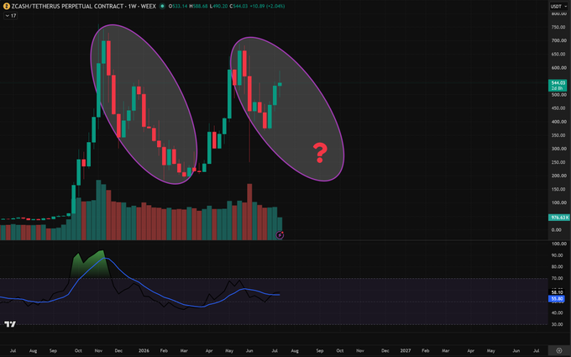The width and height of the screenshot is (571, 357).
Task: Click the blue 55.80 RSI average label
Action: pos(558,299)
